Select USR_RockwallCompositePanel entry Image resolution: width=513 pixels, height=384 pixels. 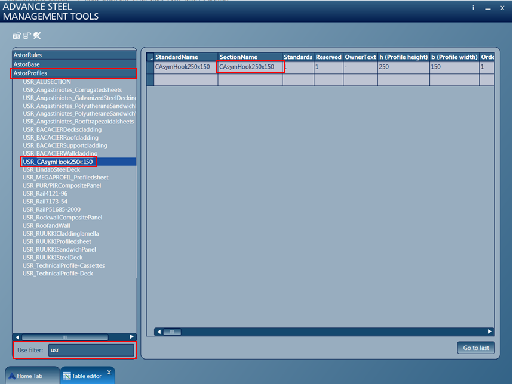63,218
